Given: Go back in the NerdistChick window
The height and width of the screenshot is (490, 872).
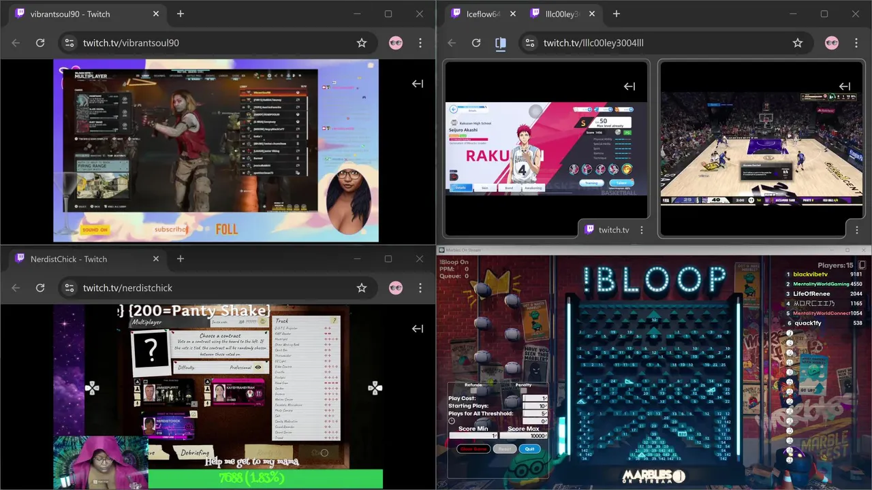Looking at the screenshot, I should 16,288.
